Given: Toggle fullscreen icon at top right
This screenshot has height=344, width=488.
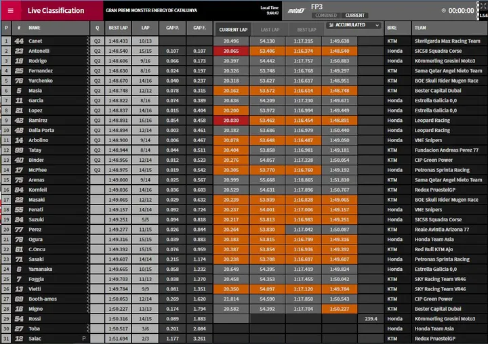Looking at the screenshot, I should click(483, 5).
